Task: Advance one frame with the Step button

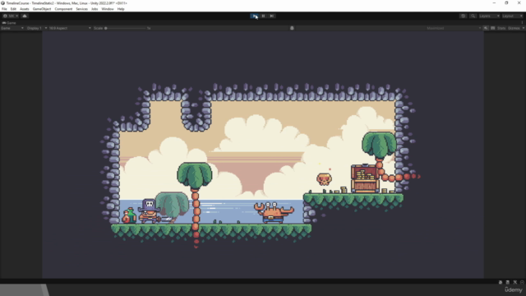Action: tap(272, 16)
